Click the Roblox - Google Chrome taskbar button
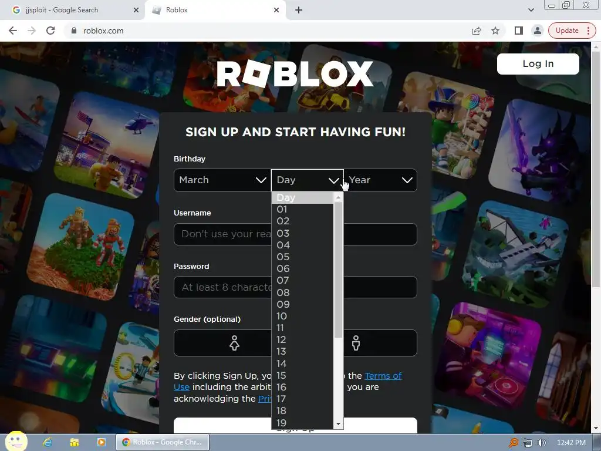 [x=163, y=442]
